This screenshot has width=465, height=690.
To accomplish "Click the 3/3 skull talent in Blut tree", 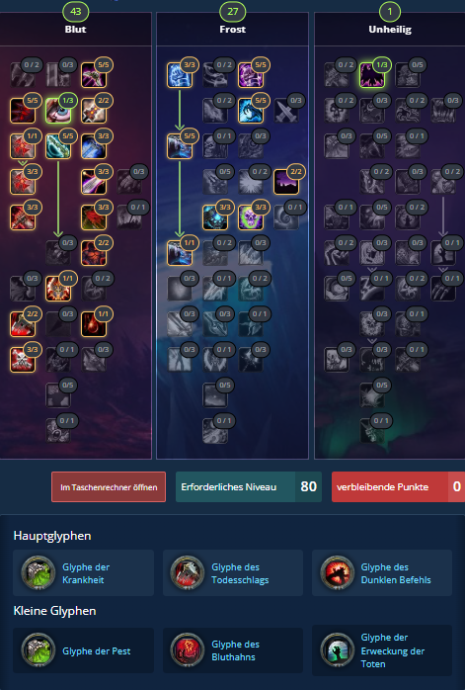I will [x=23, y=360].
